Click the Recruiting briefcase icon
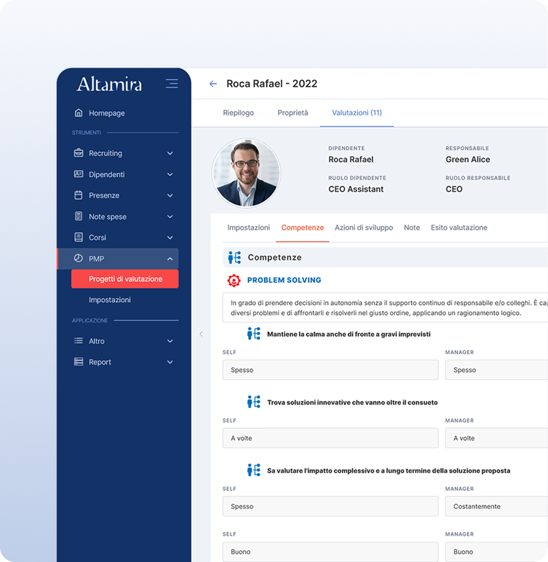The width and height of the screenshot is (548, 562). coord(79,153)
